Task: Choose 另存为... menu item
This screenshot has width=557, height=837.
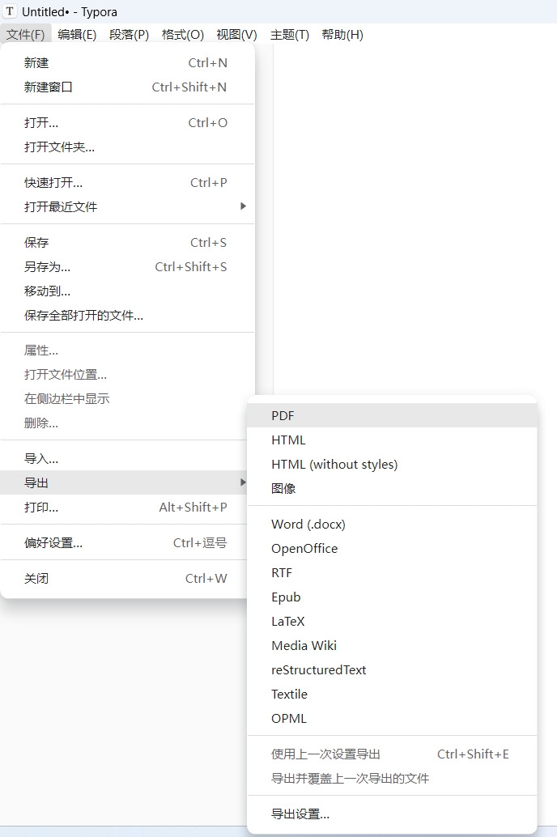Action: [127, 267]
